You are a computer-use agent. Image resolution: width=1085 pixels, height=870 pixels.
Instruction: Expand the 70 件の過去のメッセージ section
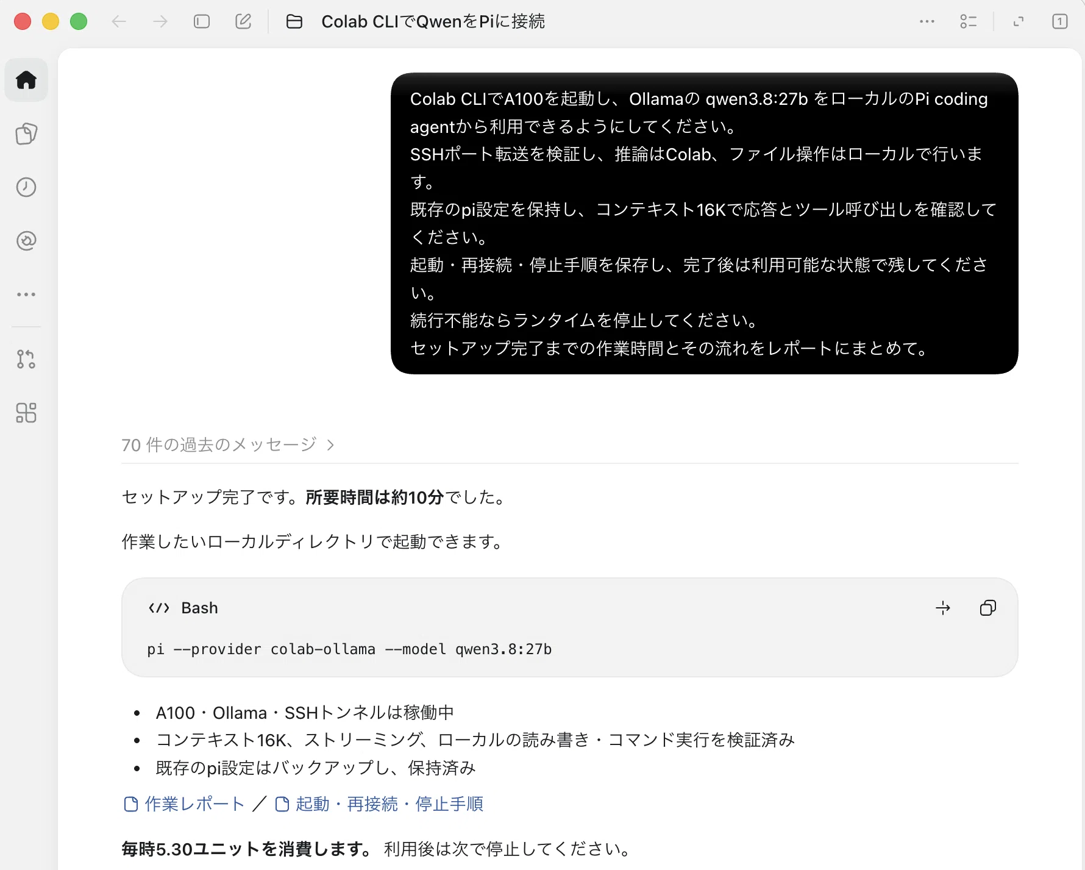pyautogui.click(x=228, y=444)
